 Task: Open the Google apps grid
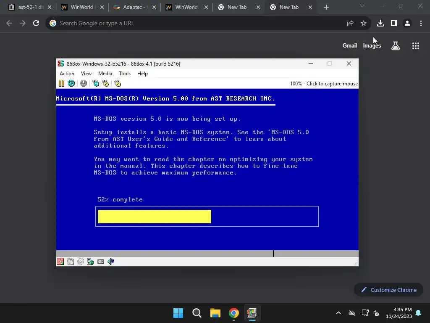click(416, 45)
